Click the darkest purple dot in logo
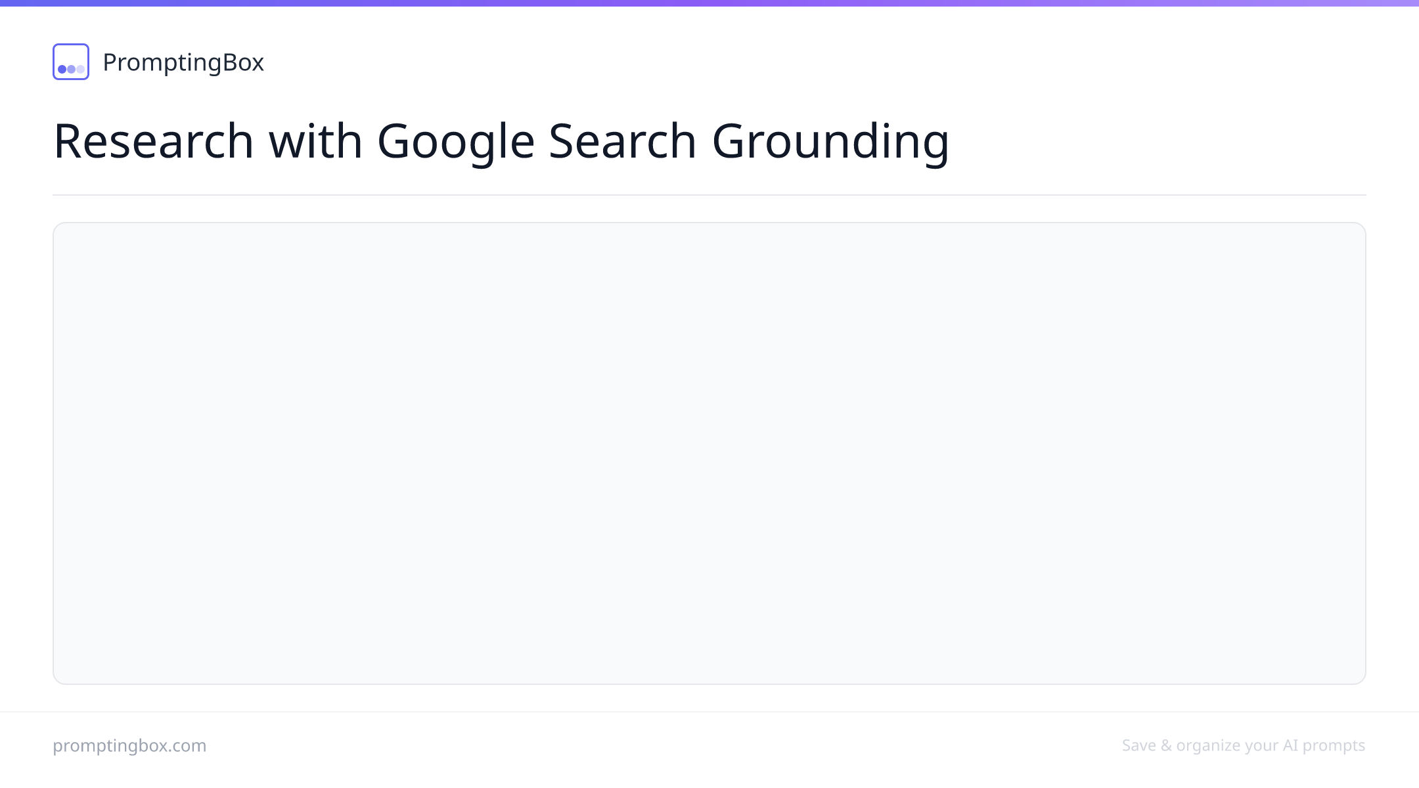The height and width of the screenshot is (788, 1419). pos(62,69)
